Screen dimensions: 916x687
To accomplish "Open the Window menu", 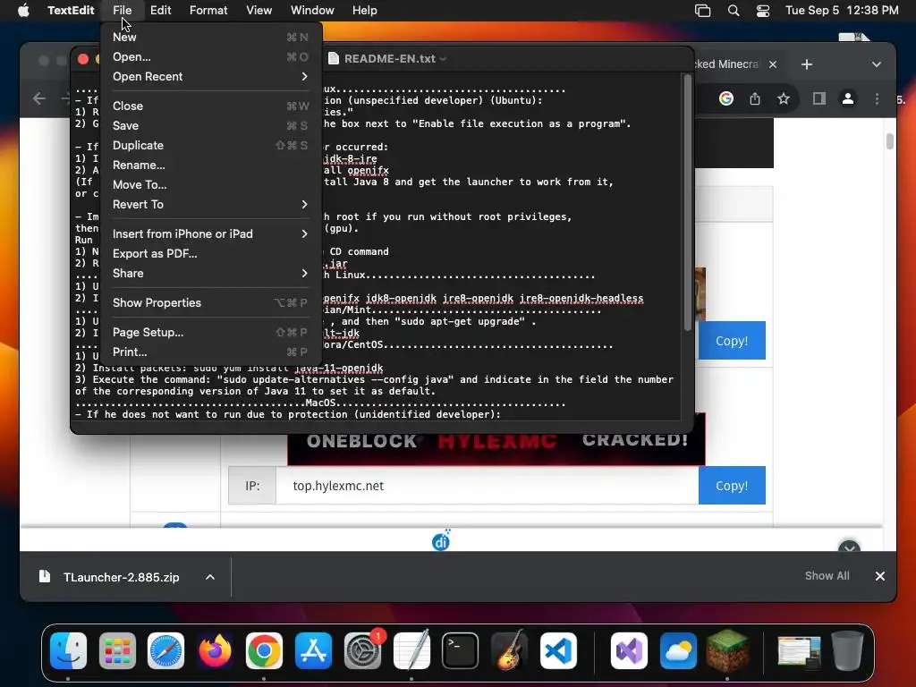I will point(312,11).
